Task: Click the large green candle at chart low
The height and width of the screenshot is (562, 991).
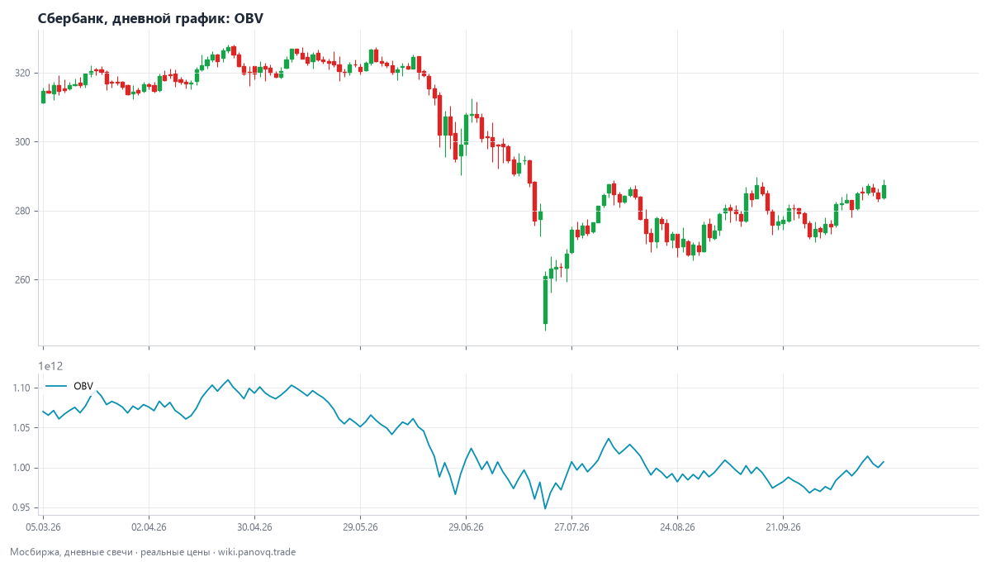Action: (x=545, y=300)
